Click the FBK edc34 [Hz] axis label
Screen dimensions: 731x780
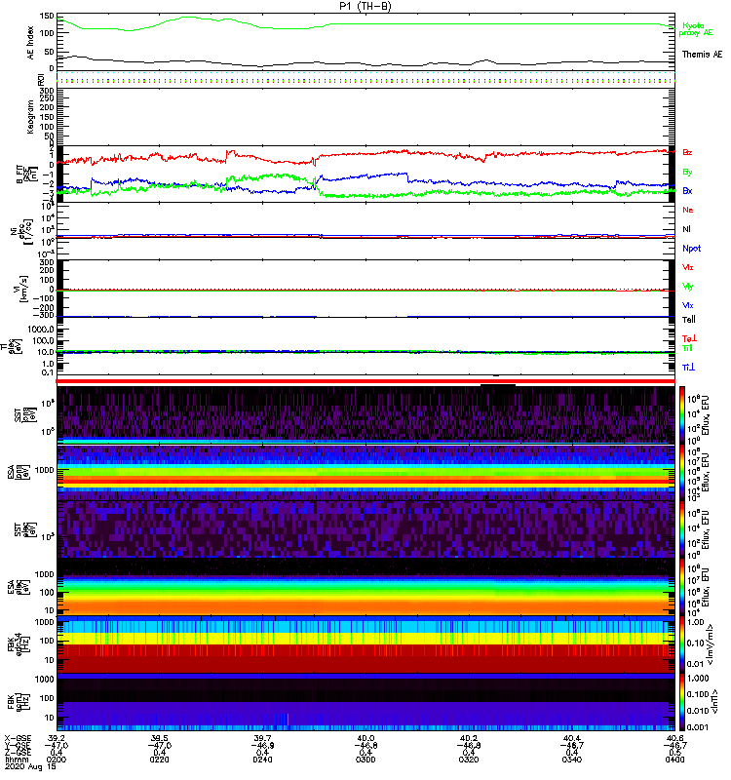(x=19, y=644)
